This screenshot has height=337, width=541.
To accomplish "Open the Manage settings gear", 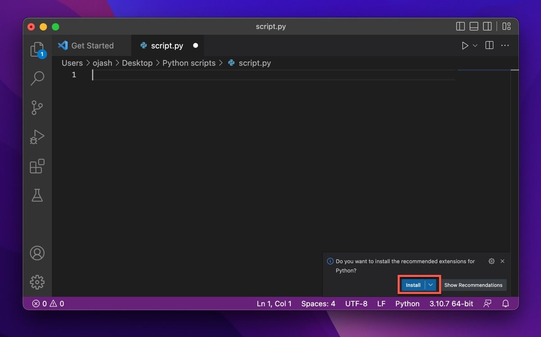I will (x=37, y=282).
